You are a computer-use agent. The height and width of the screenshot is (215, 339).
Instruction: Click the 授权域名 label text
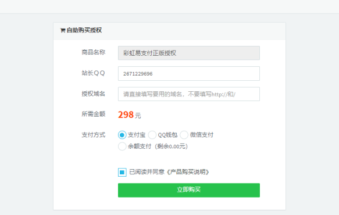[x=94, y=94]
